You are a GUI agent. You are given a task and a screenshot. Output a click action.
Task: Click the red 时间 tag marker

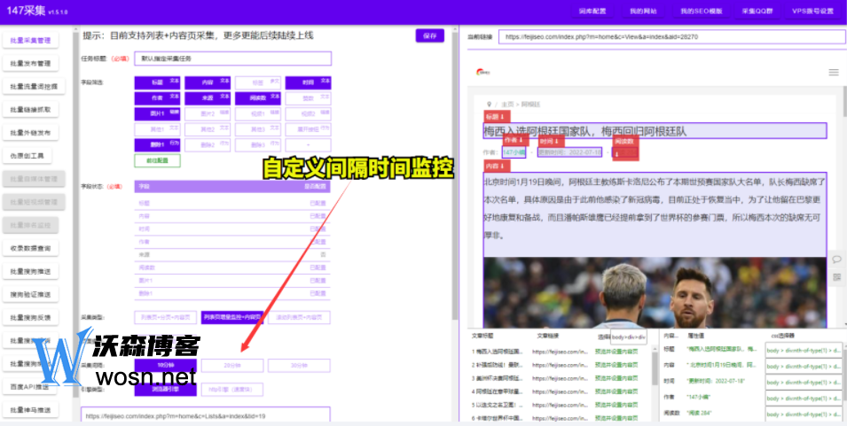click(551, 141)
